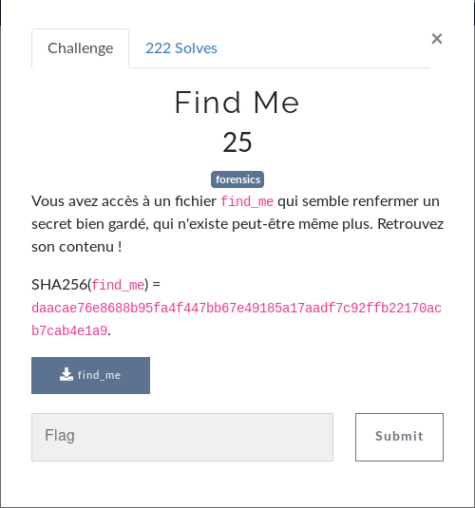The width and height of the screenshot is (475, 508).
Task: Click the words 'Vous avez accès'
Action: (x=85, y=201)
